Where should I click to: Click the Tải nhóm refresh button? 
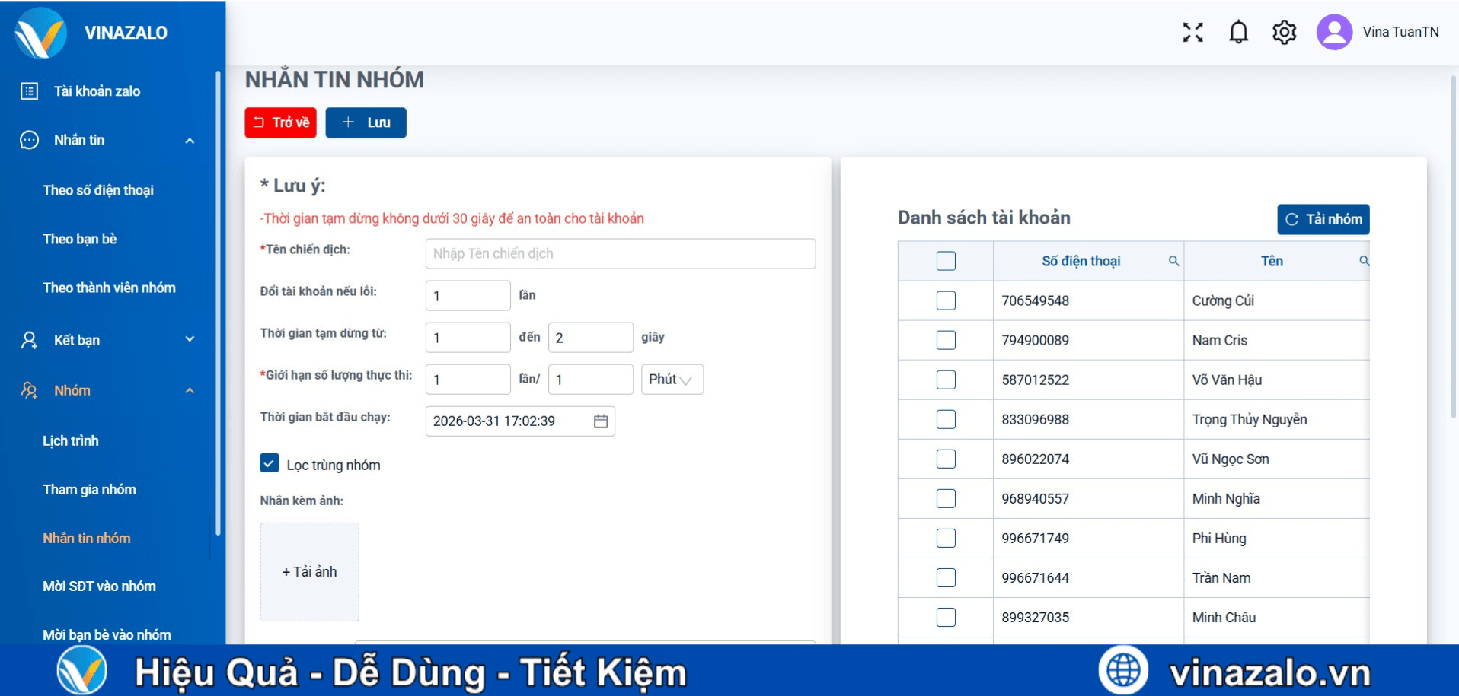tap(1323, 219)
